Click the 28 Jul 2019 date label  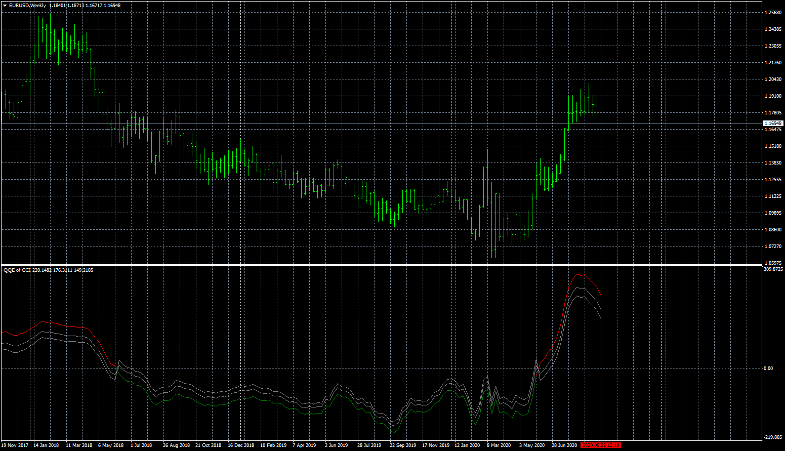click(x=369, y=445)
